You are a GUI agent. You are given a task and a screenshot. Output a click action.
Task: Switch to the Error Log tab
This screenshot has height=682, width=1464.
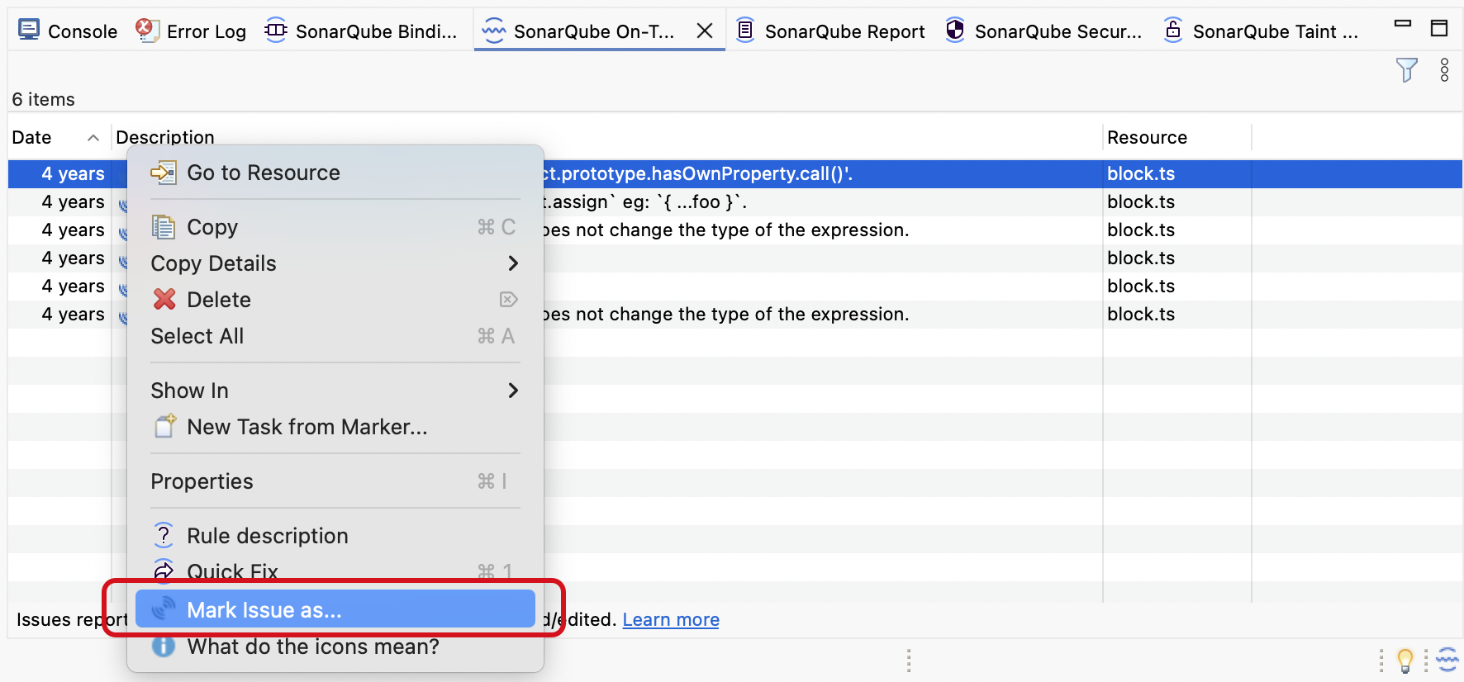tap(191, 31)
